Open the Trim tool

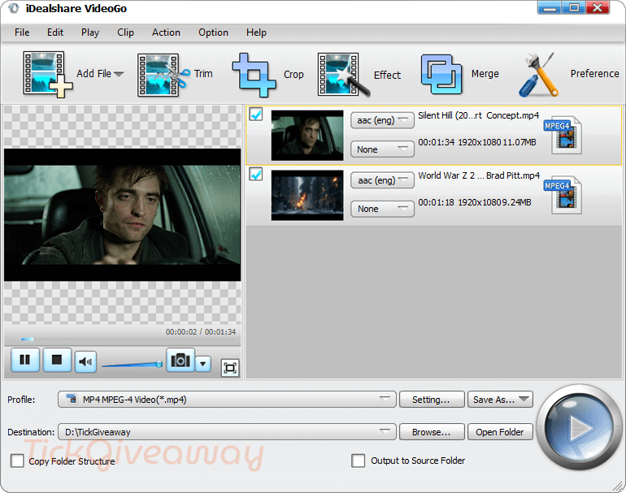[x=163, y=75]
